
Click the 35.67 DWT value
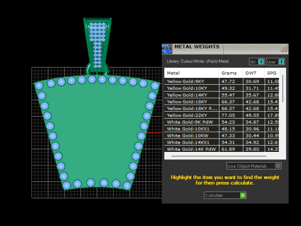[252, 95]
